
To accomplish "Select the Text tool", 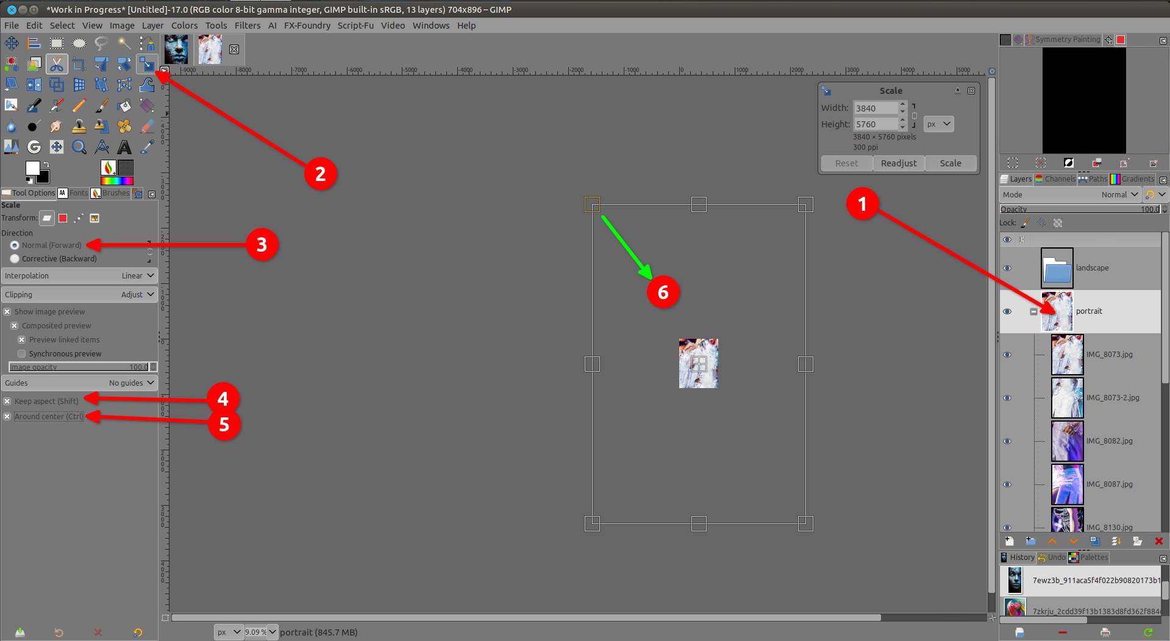I will click(x=124, y=147).
